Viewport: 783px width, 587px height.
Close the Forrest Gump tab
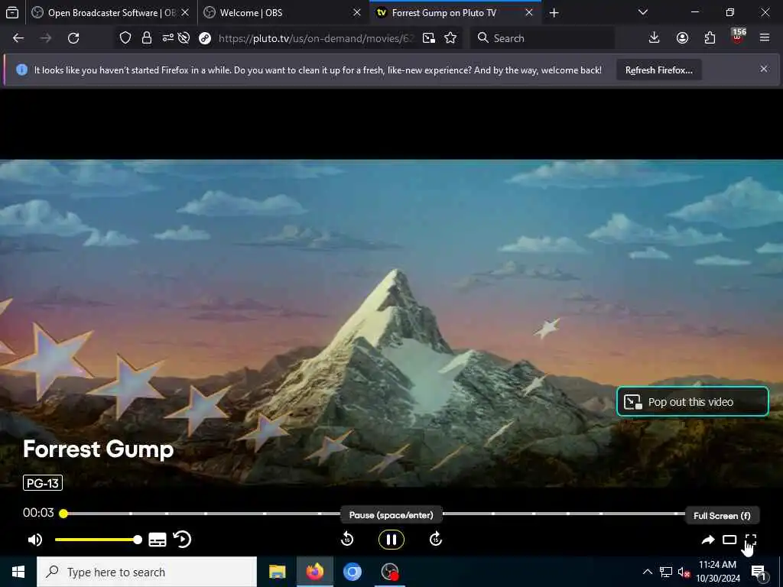click(529, 12)
